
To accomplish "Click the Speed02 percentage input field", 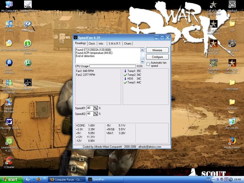I will pos(90,113).
